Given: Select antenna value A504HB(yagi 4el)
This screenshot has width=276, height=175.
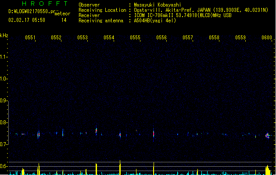Looking at the screenshot, I should [155, 21].
